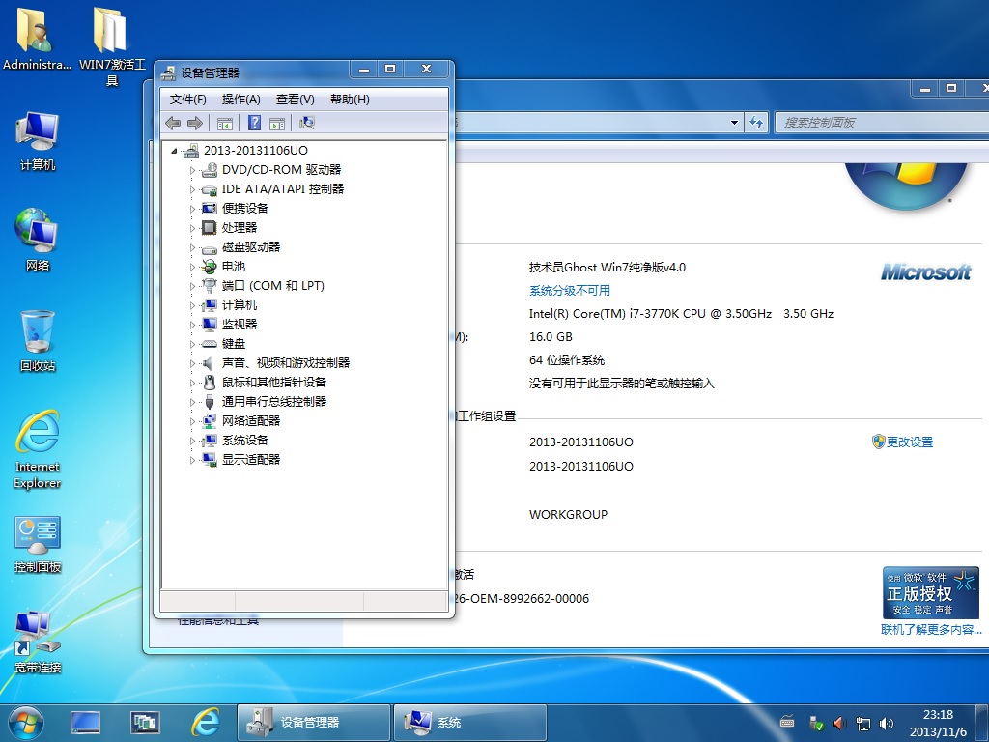
Task: Open the Administrator folder on desktop
Action: [37, 38]
